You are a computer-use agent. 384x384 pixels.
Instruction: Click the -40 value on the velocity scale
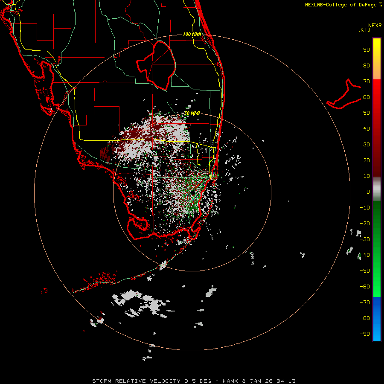pos(365,255)
